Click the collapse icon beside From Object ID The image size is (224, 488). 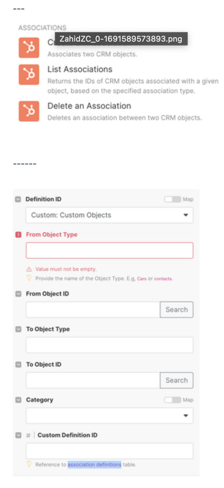click(18, 294)
